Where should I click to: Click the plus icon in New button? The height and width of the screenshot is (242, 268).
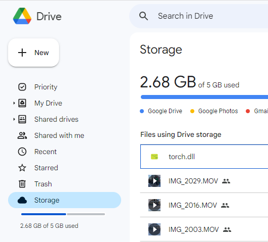(x=22, y=53)
